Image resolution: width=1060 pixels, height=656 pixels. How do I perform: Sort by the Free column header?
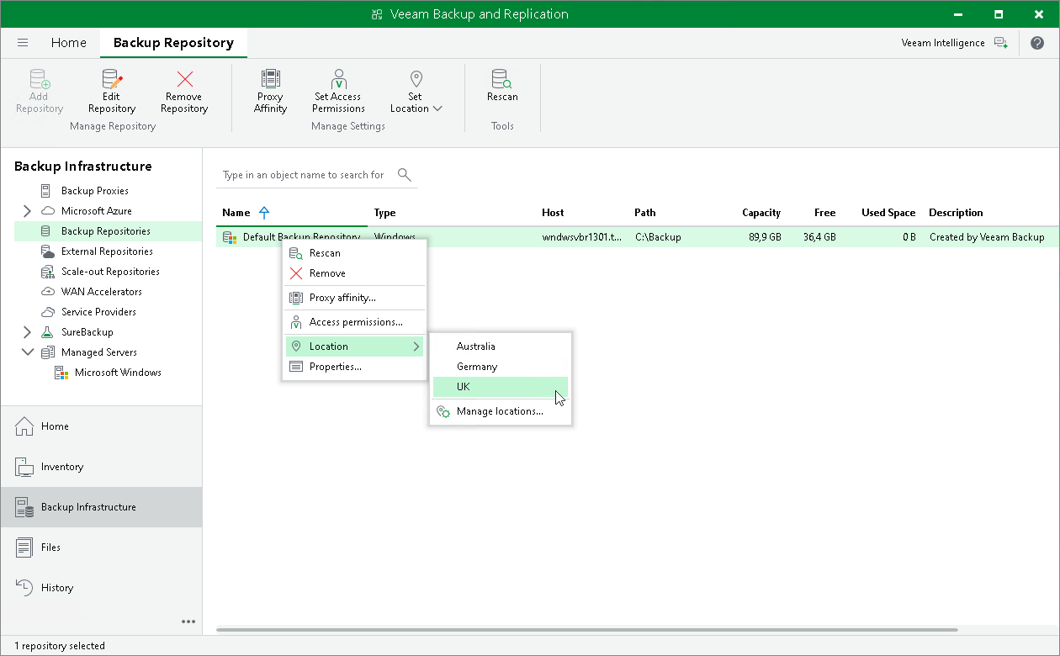pyautogui.click(x=824, y=213)
